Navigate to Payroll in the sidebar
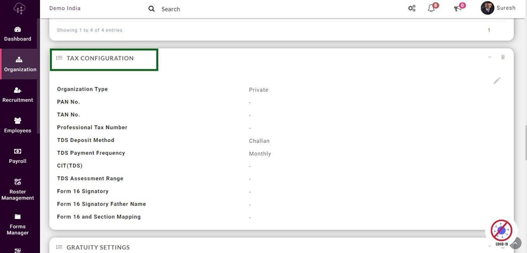The width and height of the screenshot is (527, 253). click(x=18, y=156)
